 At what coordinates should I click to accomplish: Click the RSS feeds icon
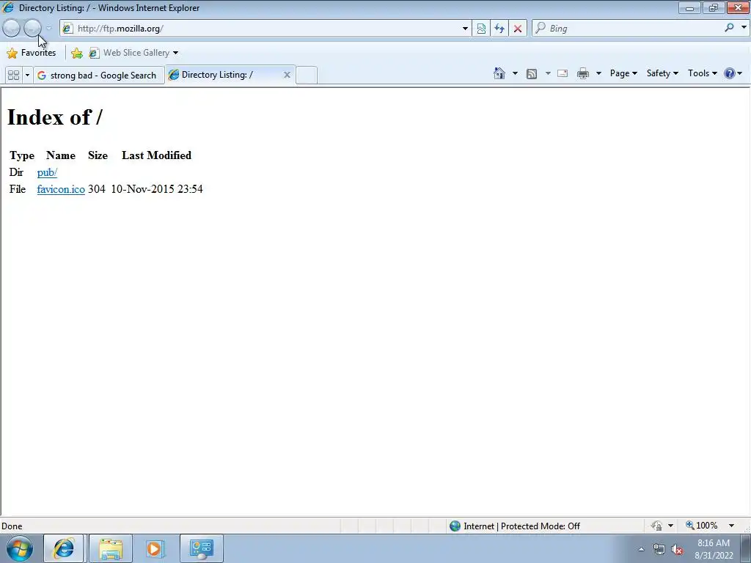531,73
